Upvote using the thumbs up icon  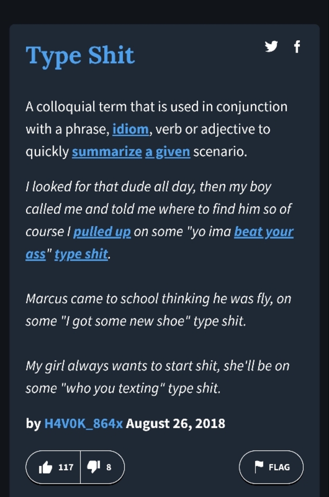pos(45,467)
